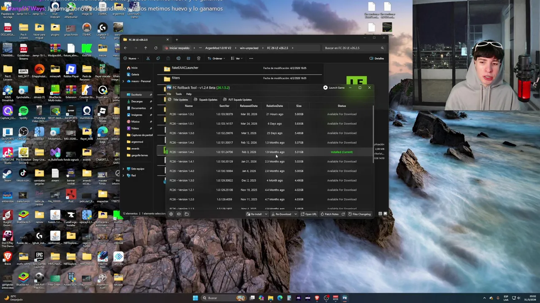Select row FC26 - version 1.4.3

coord(270,143)
